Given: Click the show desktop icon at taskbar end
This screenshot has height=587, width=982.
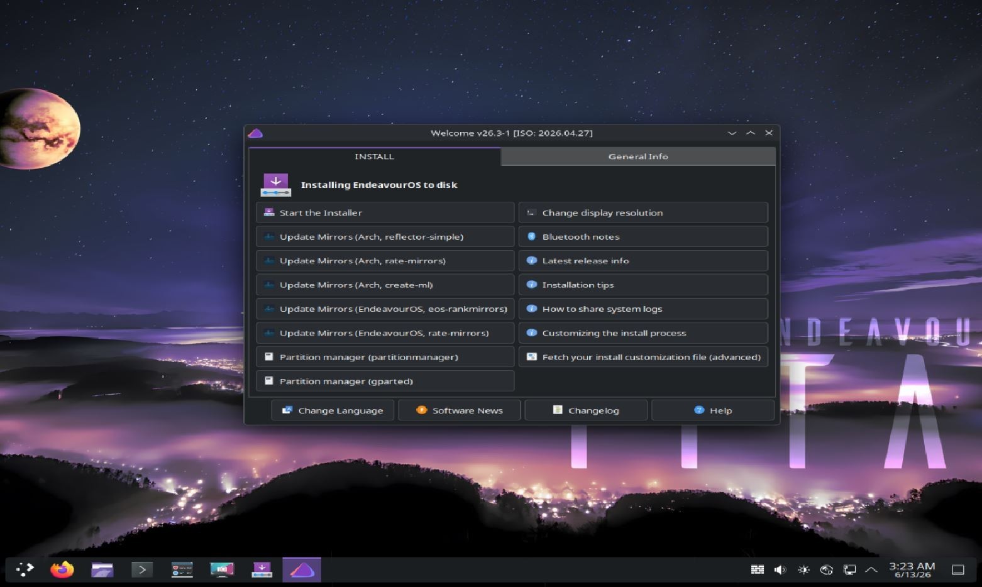Looking at the screenshot, I should [958, 570].
